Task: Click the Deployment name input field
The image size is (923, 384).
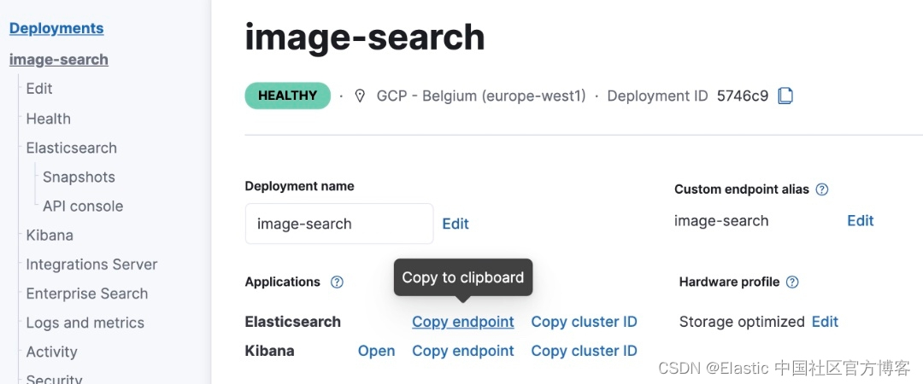Action: point(339,224)
